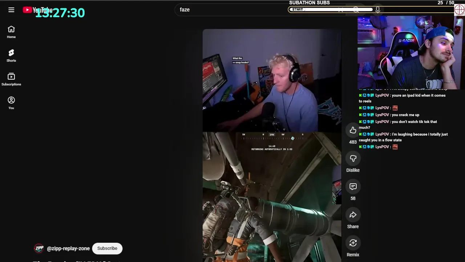Open the hamburger guide menu
The width and height of the screenshot is (465, 262).
11,10
